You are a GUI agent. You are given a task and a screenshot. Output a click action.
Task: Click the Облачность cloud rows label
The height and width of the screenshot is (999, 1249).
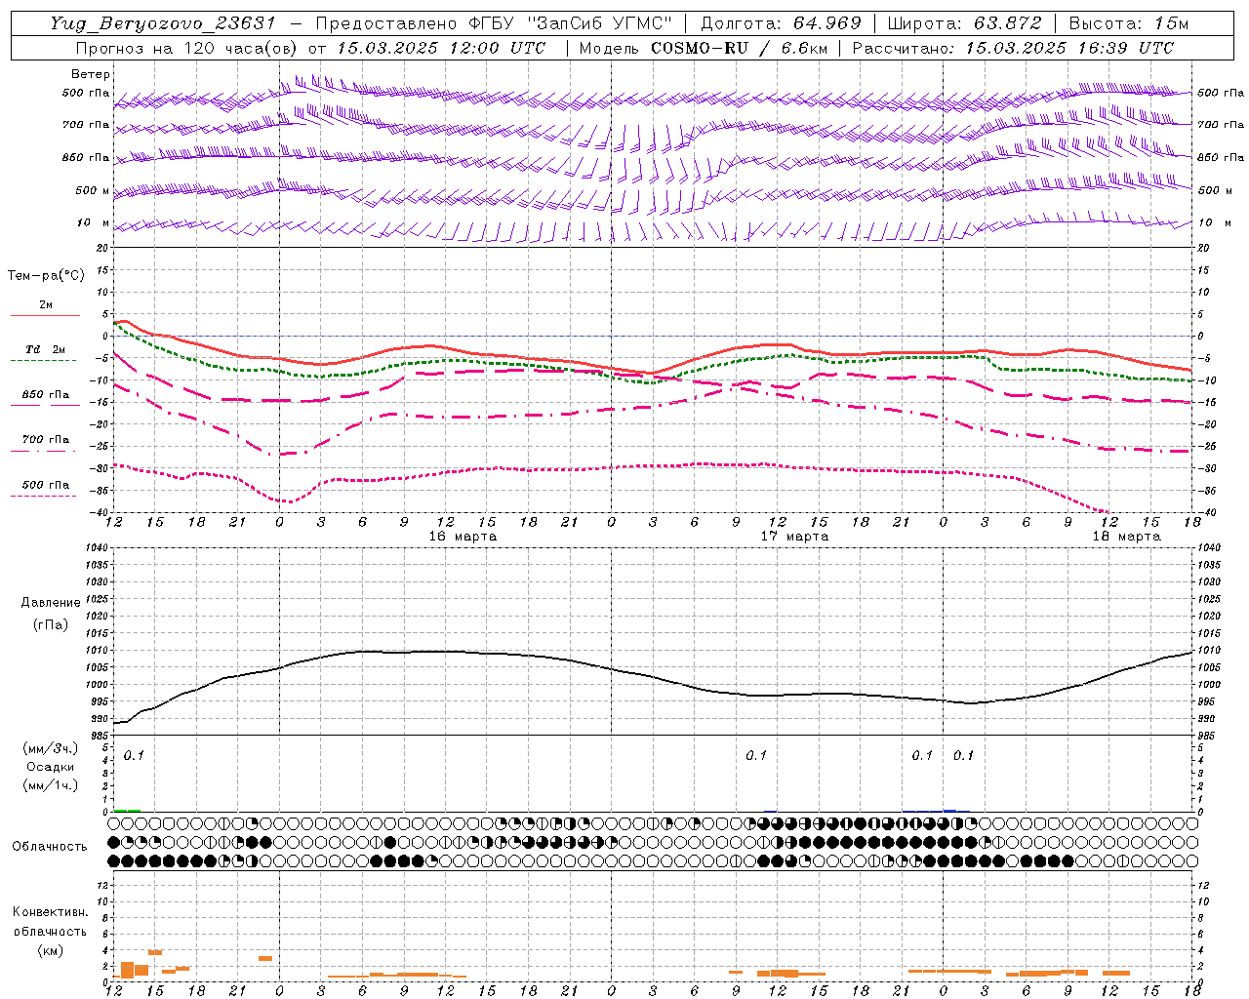point(50,846)
